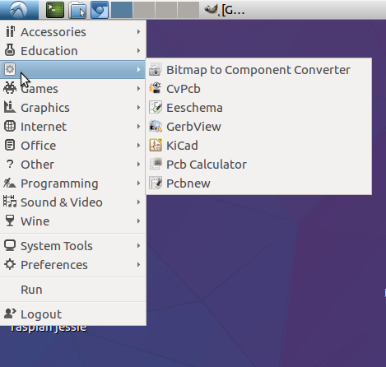Expand the Programming submenu arrow
386x367 pixels.
point(138,183)
